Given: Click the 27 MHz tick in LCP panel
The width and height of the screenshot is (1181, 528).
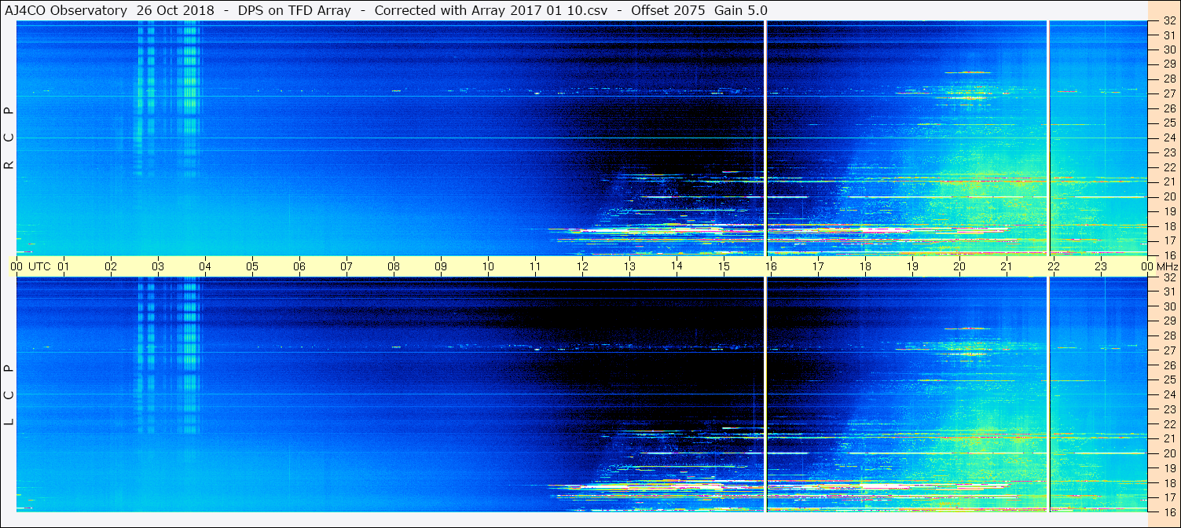Looking at the screenshot, I should click(1168, 350).
